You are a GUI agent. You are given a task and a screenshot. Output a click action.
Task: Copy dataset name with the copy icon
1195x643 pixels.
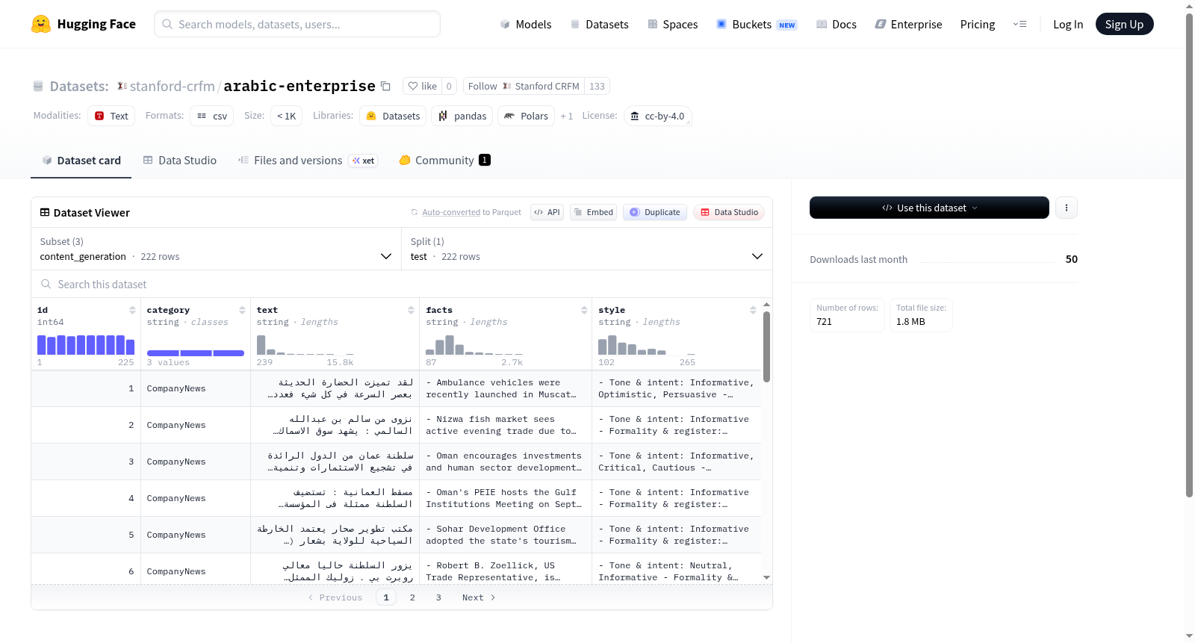[385, 86]
